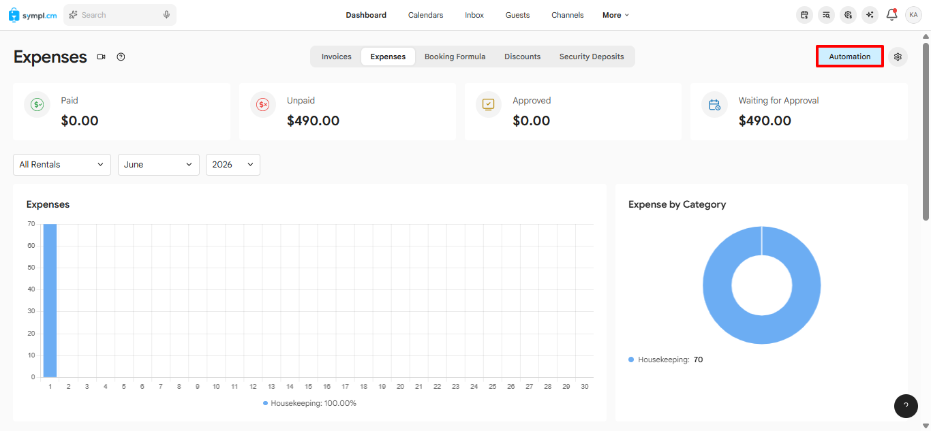Image resolution: width=931 pixels, height=431 pixels.
Task: Toggle Housekeeping legend under bar chart
Action: (309, 403)
